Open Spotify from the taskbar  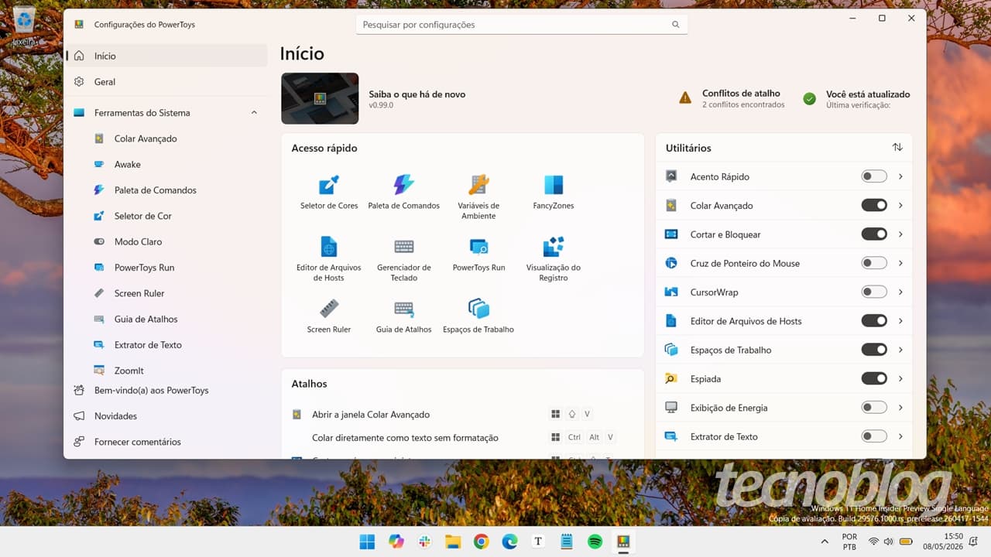595,542
